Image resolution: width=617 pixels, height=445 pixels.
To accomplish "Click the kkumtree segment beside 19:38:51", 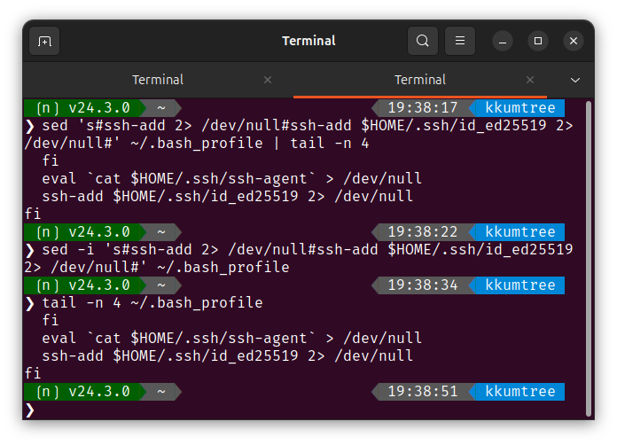I will coord(519,392).
